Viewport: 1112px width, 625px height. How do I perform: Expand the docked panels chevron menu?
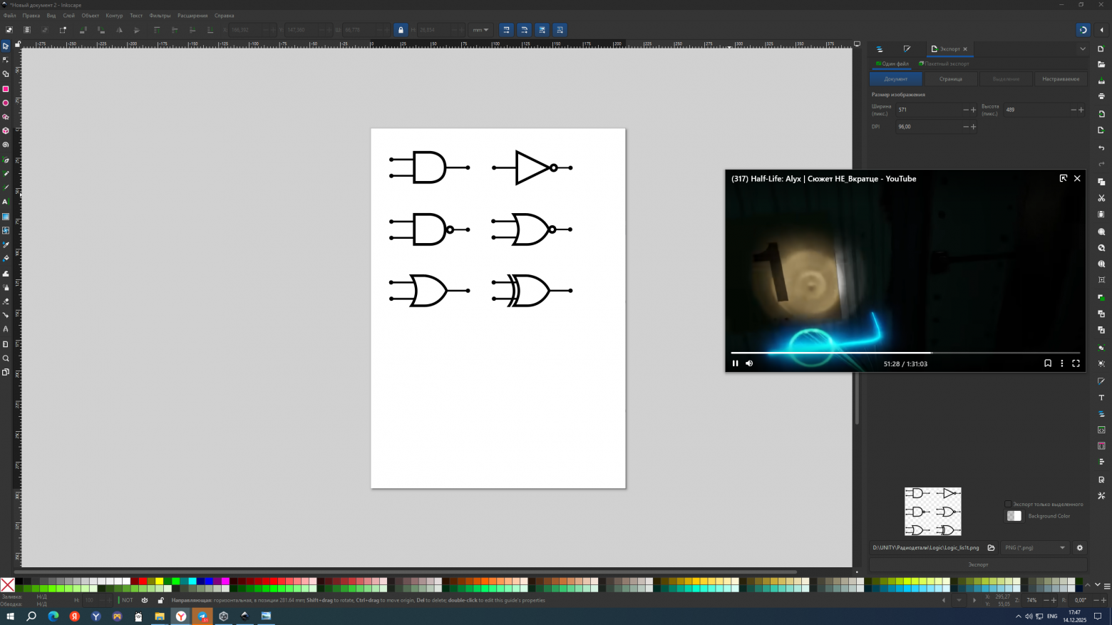point(1082,49)
